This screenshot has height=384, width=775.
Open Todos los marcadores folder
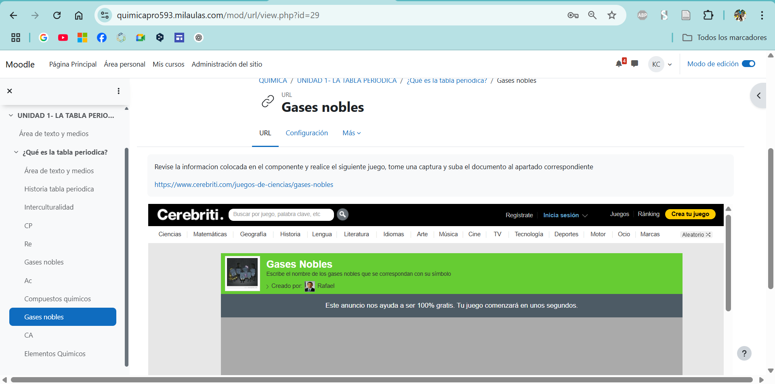click(725, 38)
